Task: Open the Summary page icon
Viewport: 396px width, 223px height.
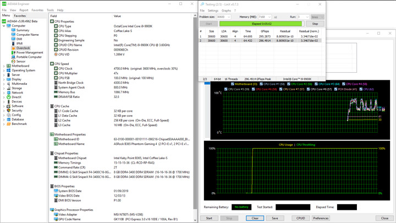Action: pyautogui.click(x=13, y=30)
